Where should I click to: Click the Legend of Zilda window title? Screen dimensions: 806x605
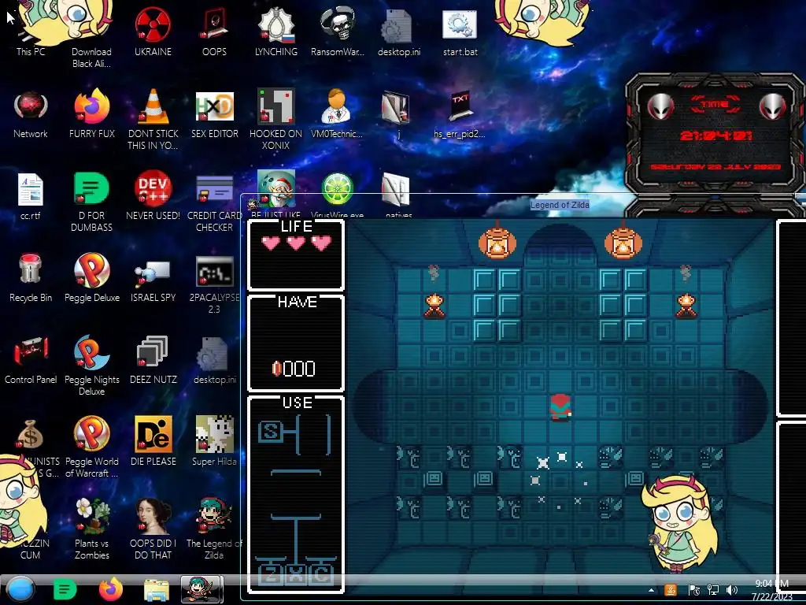pos(560,205)
